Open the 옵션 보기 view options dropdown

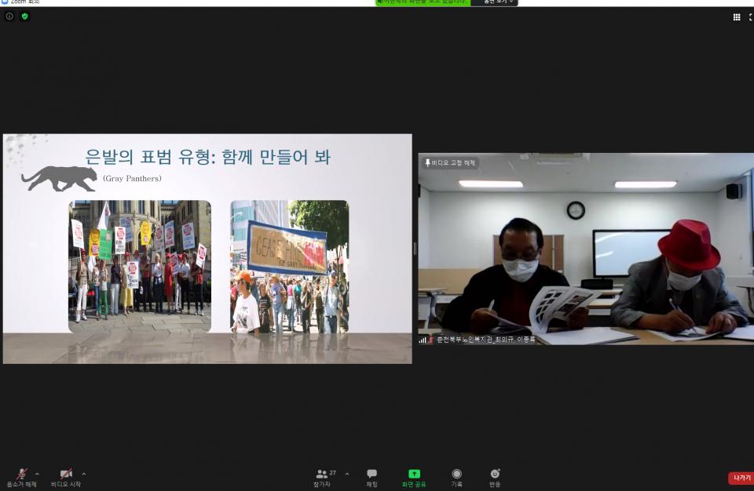click(x=496, y=2)
